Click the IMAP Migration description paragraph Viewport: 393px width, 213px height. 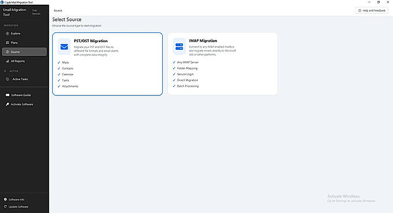212,50
